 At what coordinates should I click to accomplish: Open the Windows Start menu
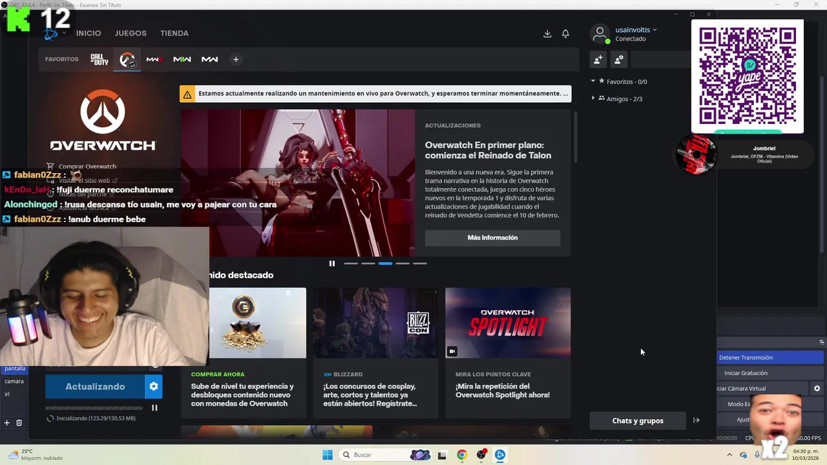pos(328,455)
